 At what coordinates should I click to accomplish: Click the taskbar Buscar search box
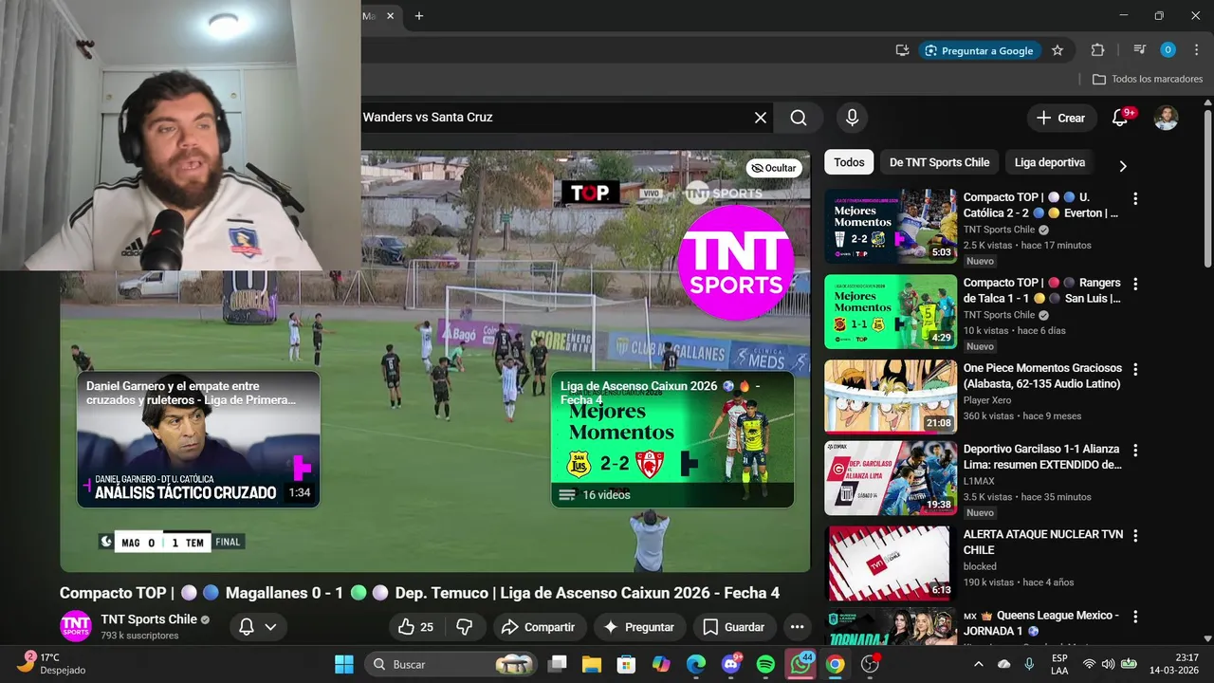click(x=451, y=664)
